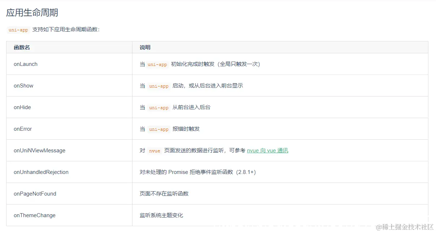Select the "uni-app" code tag above the table
The width and height of the screenshot is (436, 233).
point(18,30)
